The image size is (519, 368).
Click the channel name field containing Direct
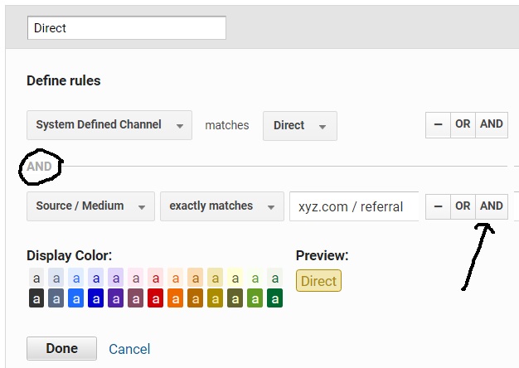tap(127, 28)
